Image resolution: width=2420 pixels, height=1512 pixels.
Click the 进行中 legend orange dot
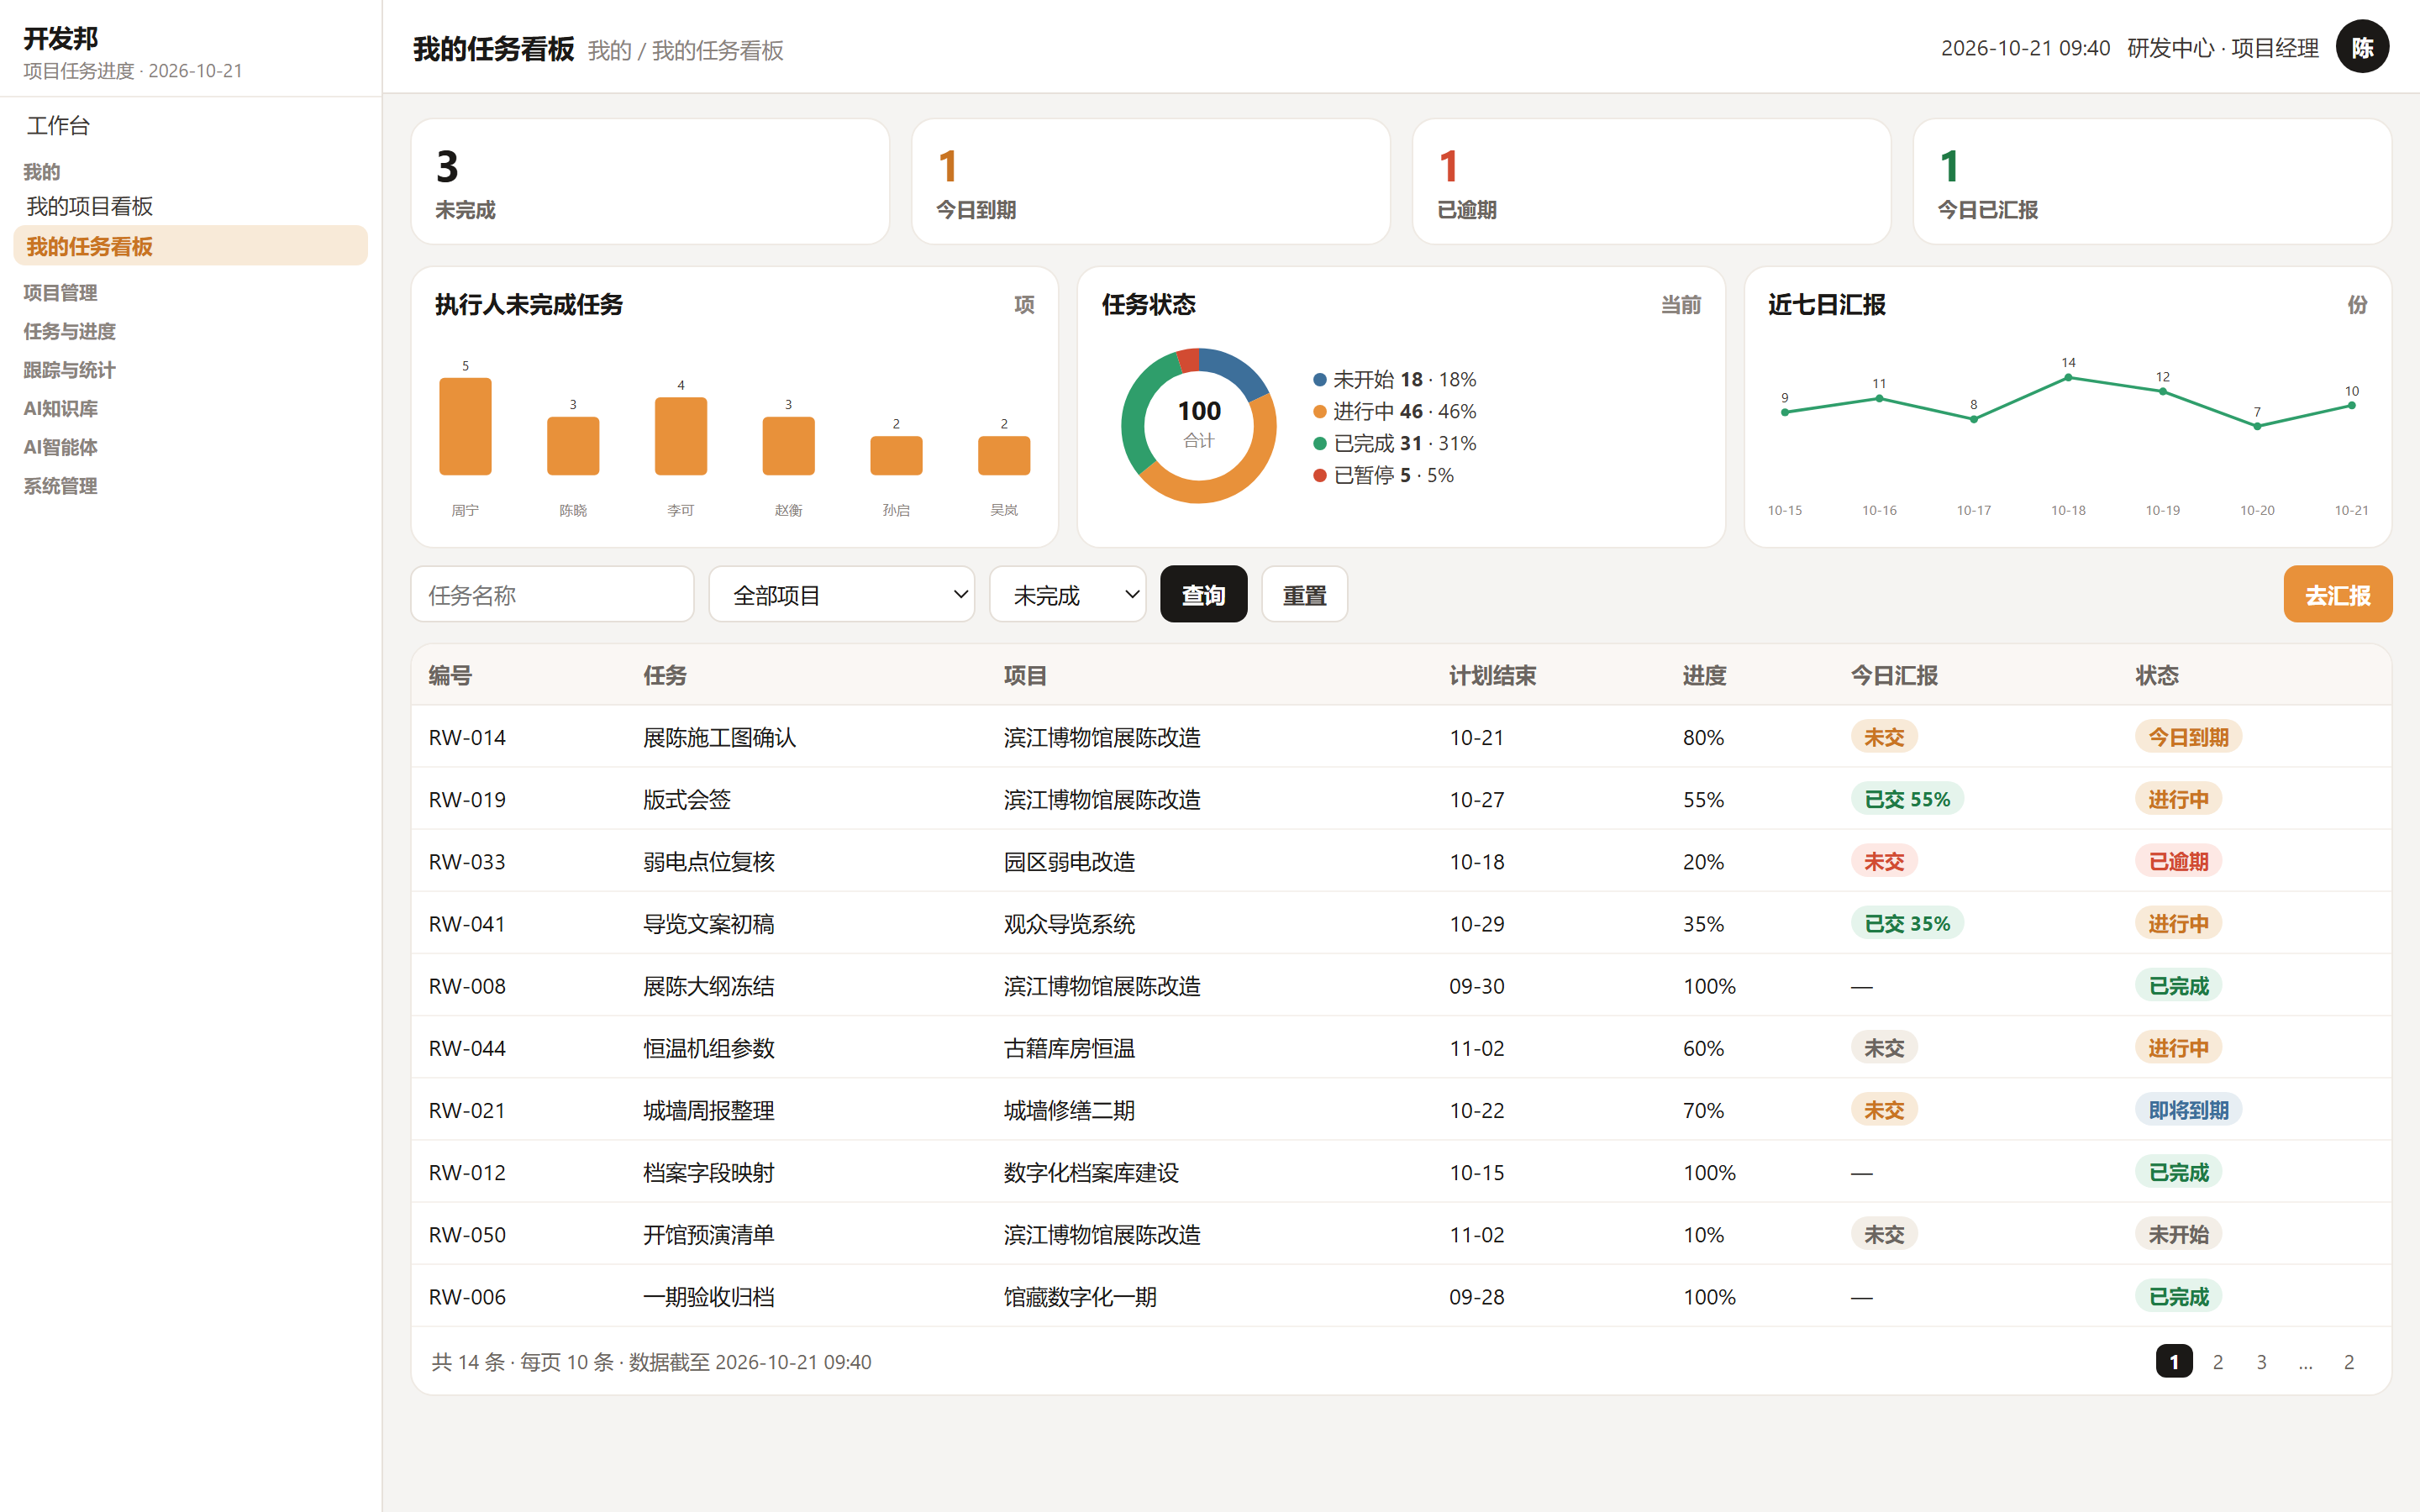[x=1319, y=412]
